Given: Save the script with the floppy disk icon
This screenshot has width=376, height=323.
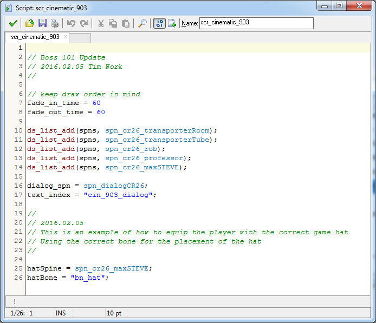Looking at the screenshot, I should 42,23.
